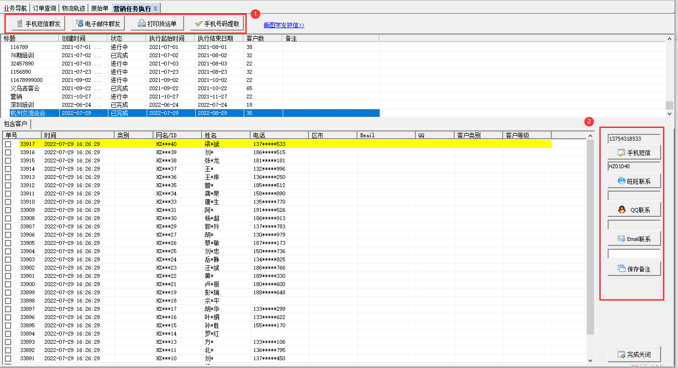Click the customer name 彭*瑞
This screenshot has height=368, width=678.
click(212, 292)
